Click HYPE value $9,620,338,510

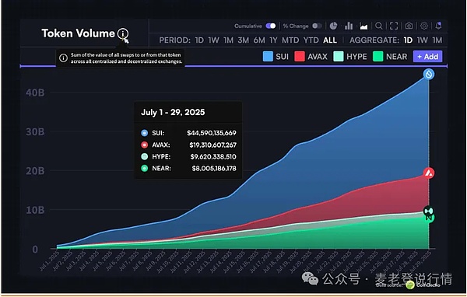pos(213,156)
